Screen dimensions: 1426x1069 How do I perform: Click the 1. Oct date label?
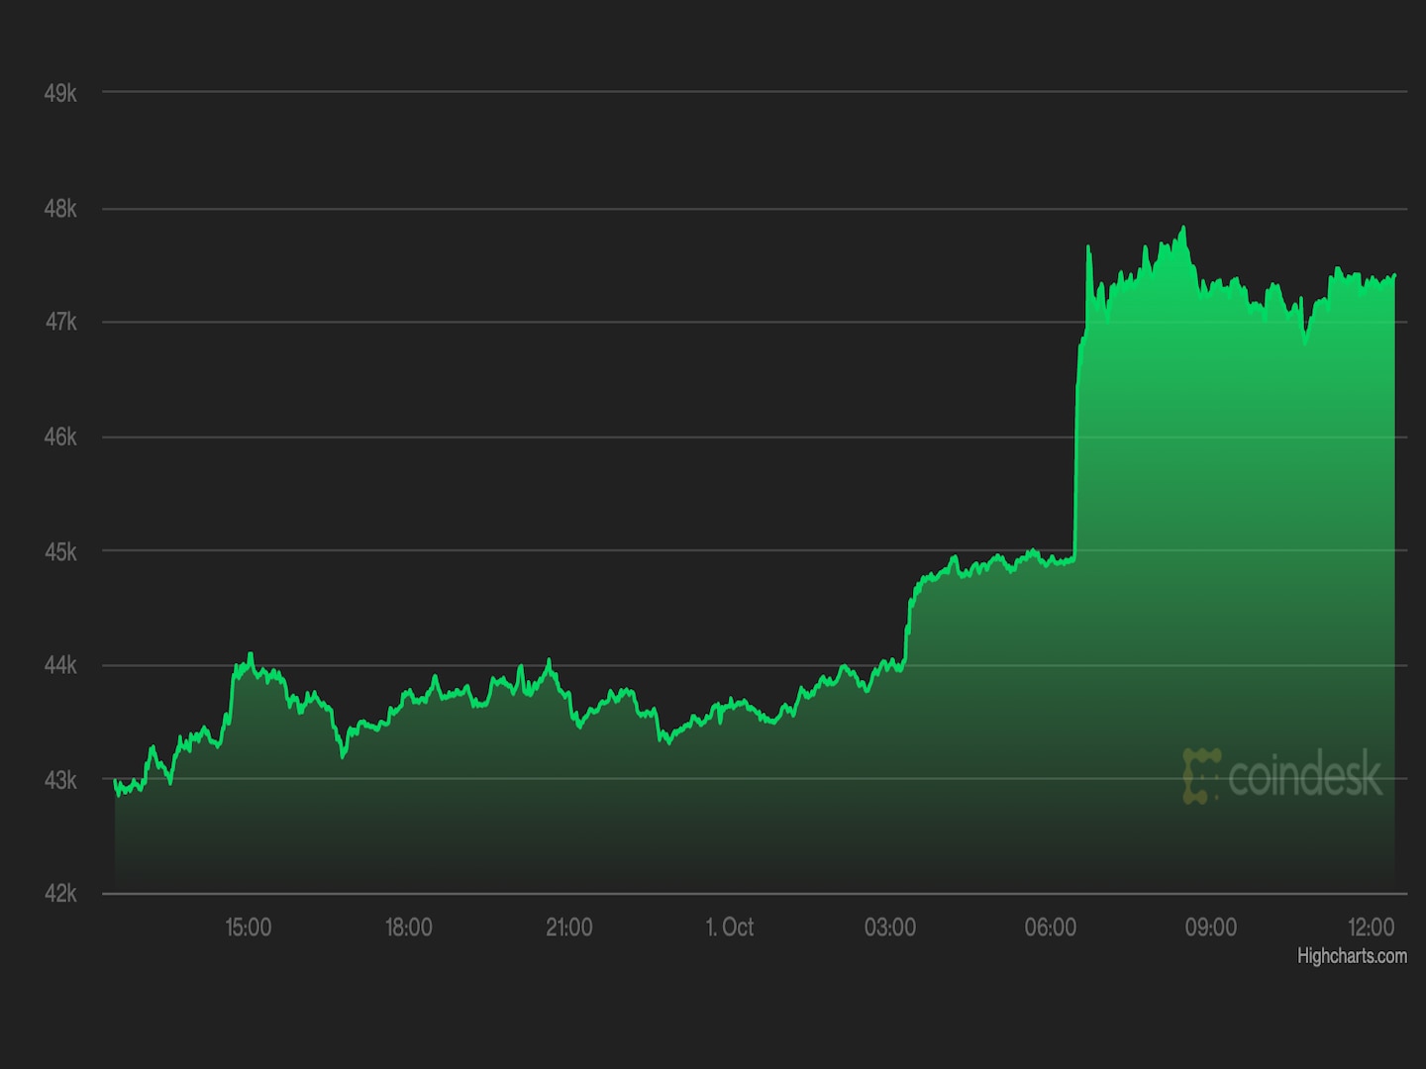[729, 927]
